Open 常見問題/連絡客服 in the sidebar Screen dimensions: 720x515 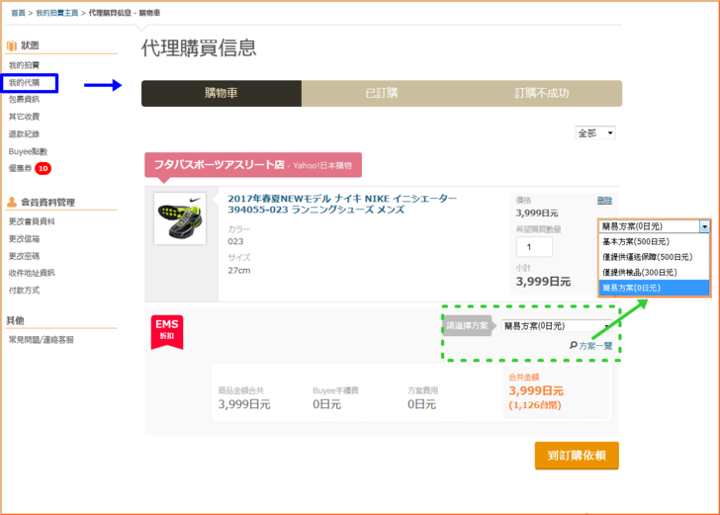[42, 340]
